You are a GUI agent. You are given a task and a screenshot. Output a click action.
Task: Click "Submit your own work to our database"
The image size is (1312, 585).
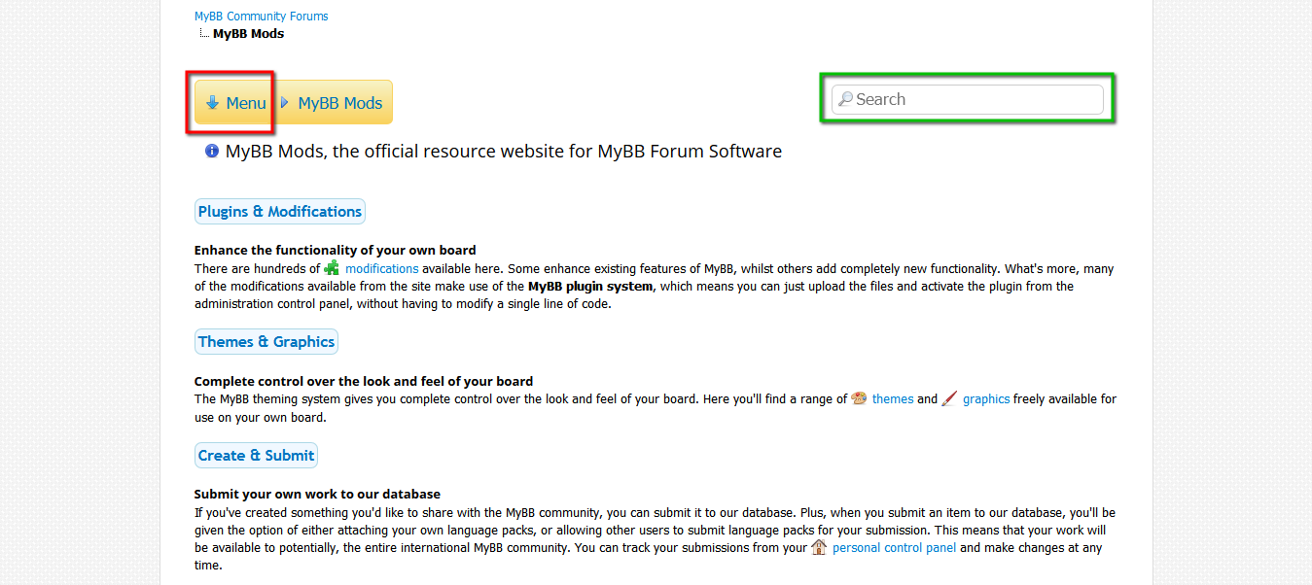pyautogui.click(x=317, y=494)
